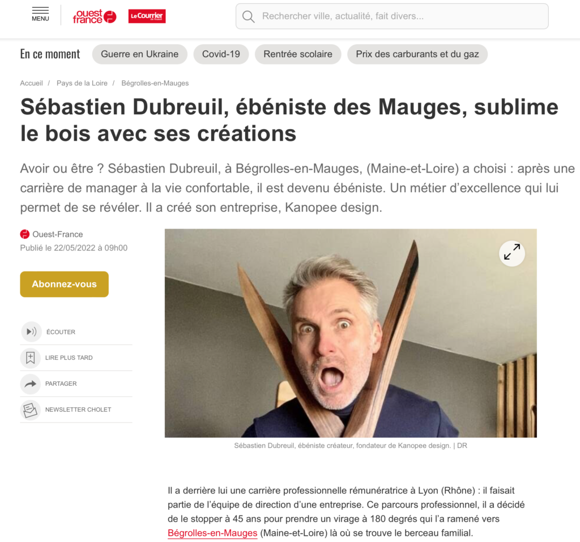
Task: Go to Accueil in the breadcrumb
Action: click(32, 83)
